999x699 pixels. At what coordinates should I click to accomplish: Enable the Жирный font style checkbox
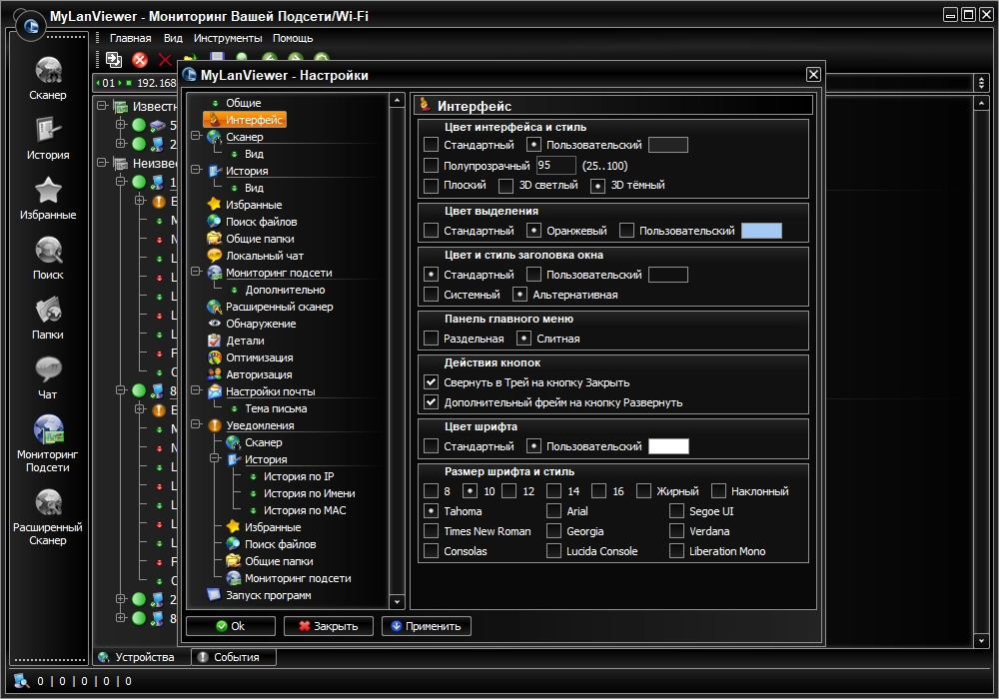point(643,491)
